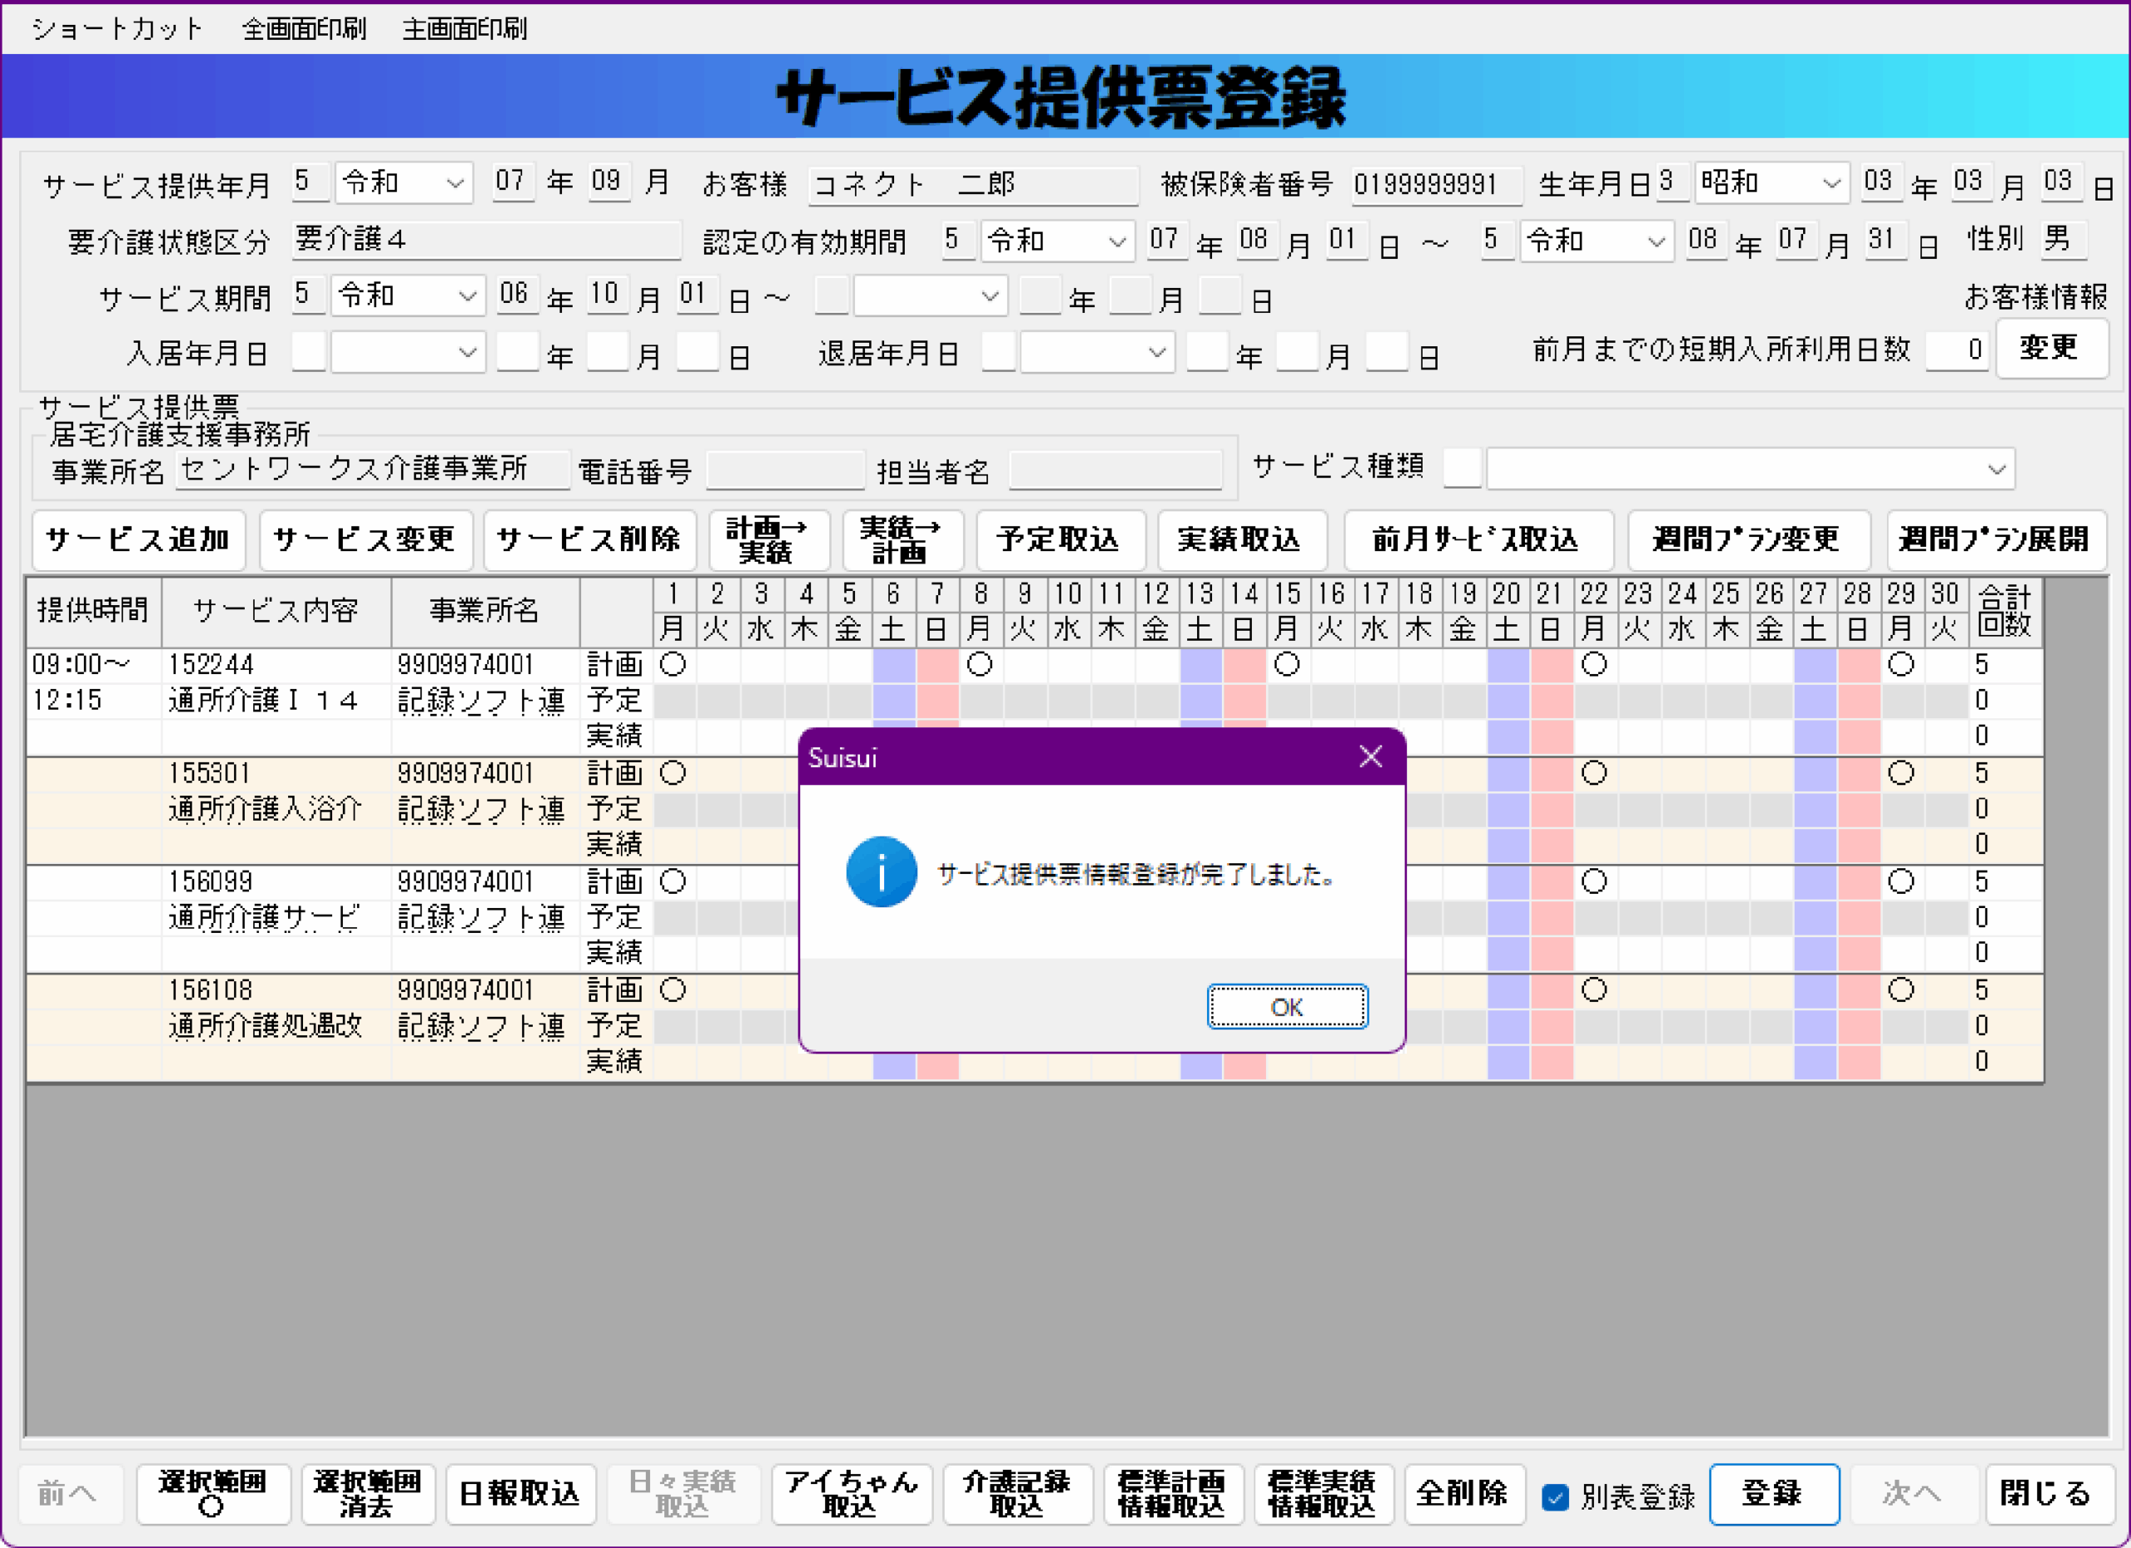Viewport: 2131px width, 1548px height.
Task: Toggle the 別表登録 checkbox
Action: 1555,1496
